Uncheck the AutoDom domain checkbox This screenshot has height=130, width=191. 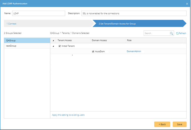click(x=93, y=51)
